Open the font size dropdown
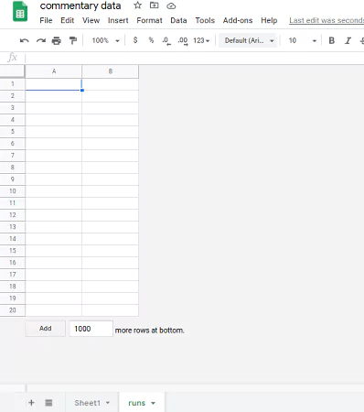 (x=303, y=40)
